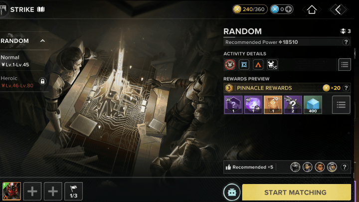Open the full rewards preview list
Image resolution: width=359 pixels, height=202 pixels.
tap(341, 105)
